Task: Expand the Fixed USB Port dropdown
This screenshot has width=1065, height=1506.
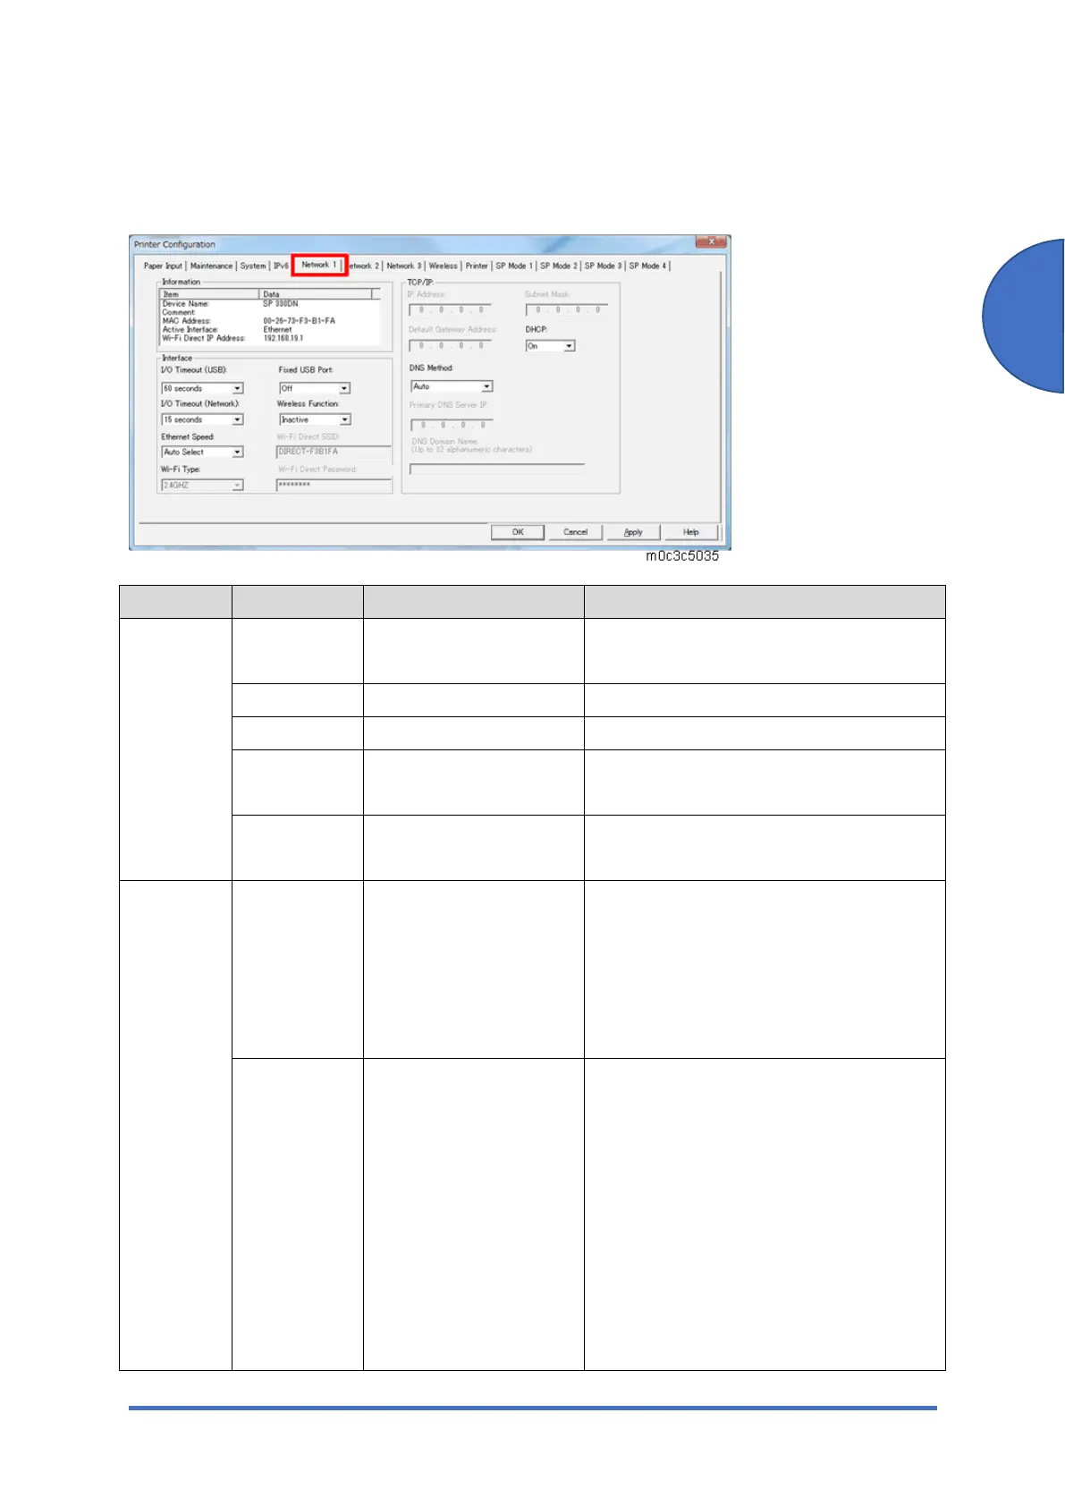Action: (x=315, y=388)
